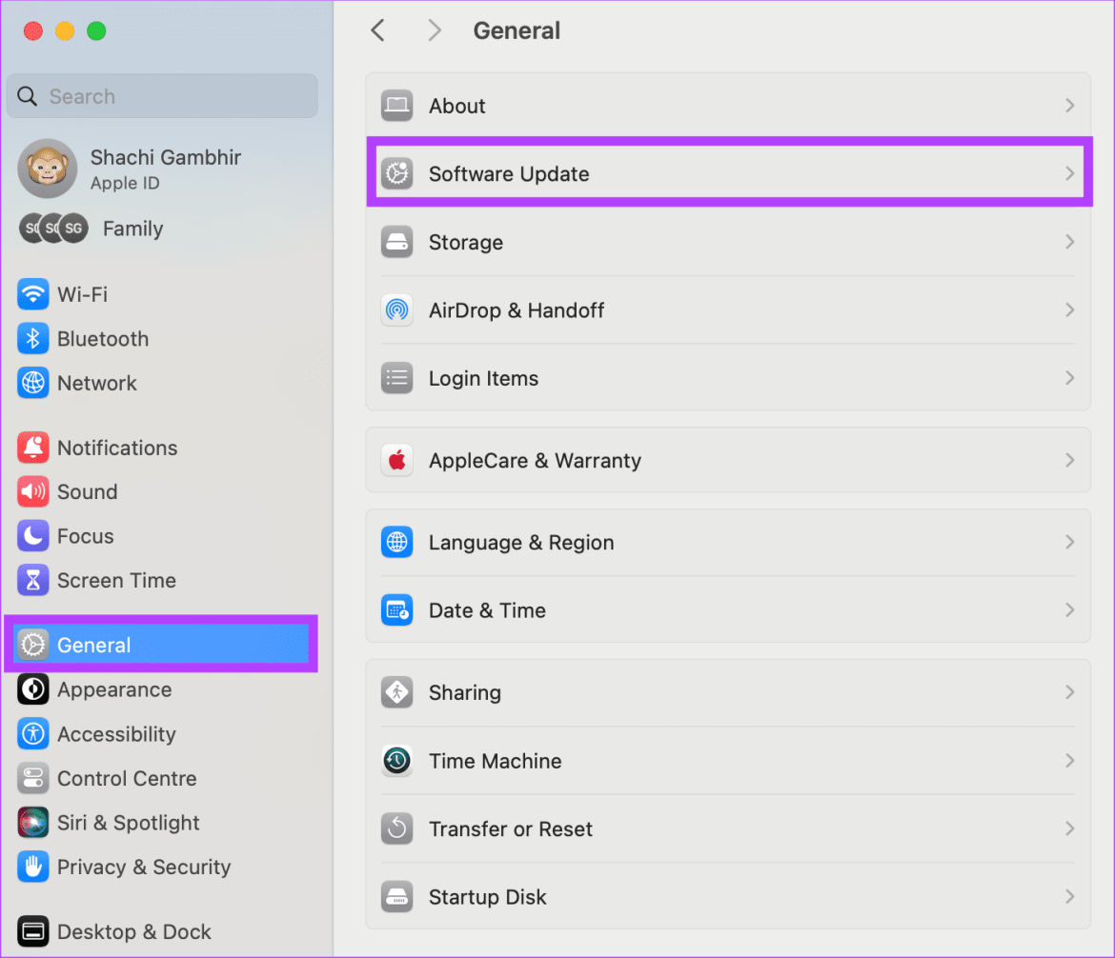Click the Search input field
This screenshot has height=958, width=1115.
coord(172,96)
